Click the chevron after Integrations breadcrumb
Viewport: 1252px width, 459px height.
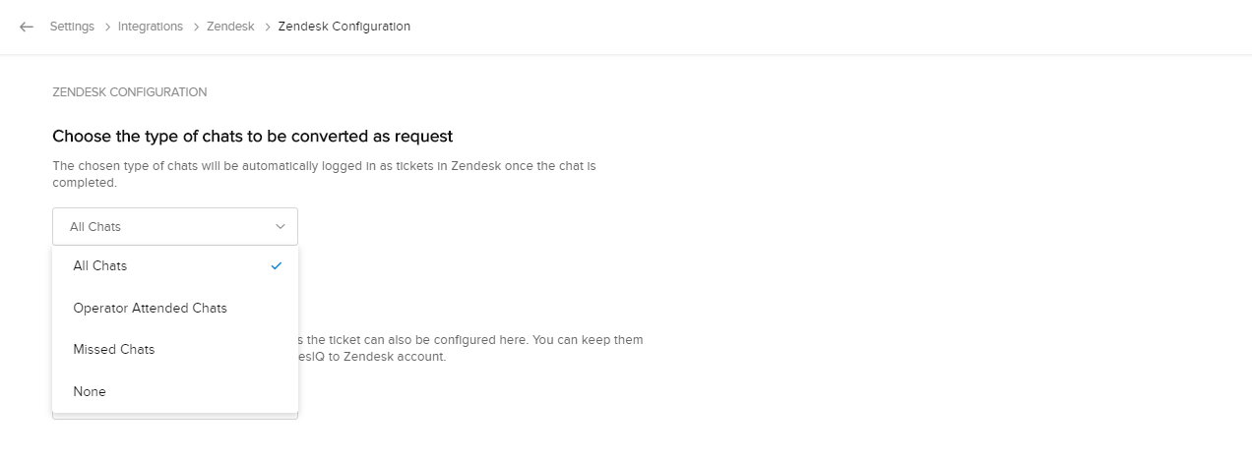pos(195,27)
